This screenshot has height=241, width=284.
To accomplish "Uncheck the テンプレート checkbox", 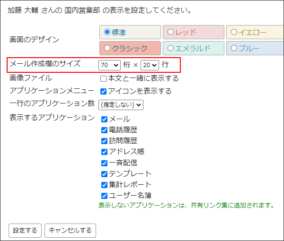I will 104,174.
